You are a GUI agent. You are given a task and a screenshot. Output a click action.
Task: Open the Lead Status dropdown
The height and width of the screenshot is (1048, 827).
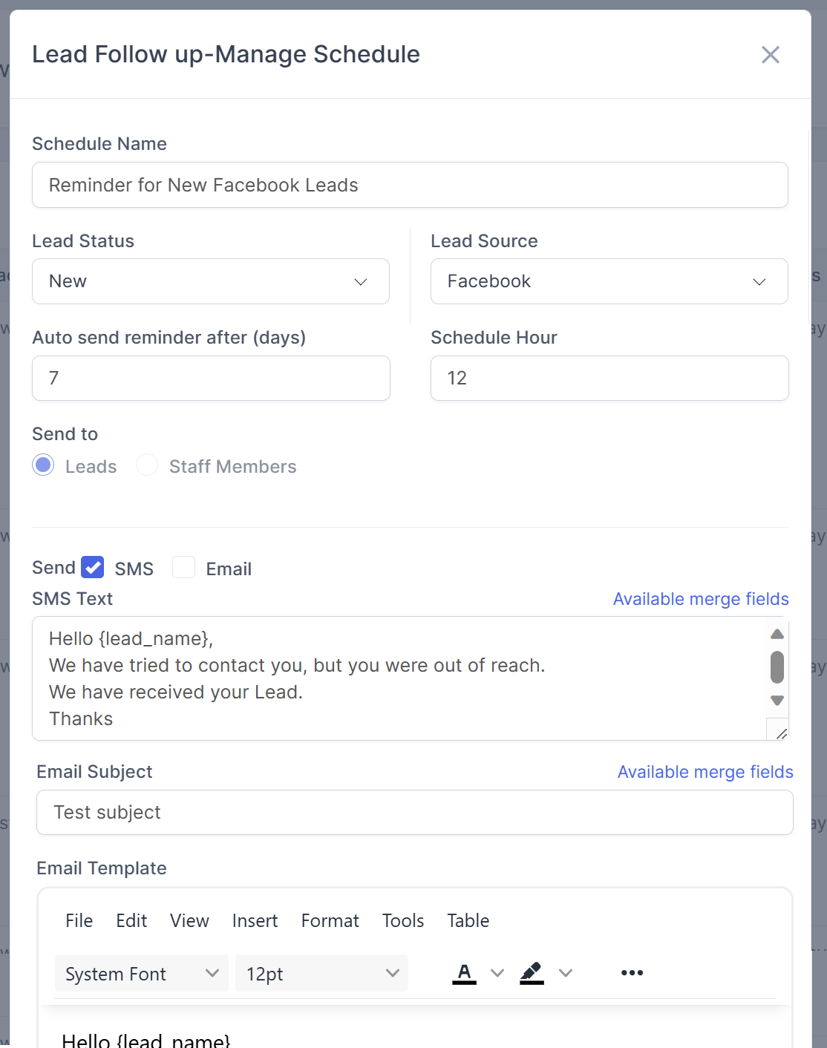pos(211,281)
